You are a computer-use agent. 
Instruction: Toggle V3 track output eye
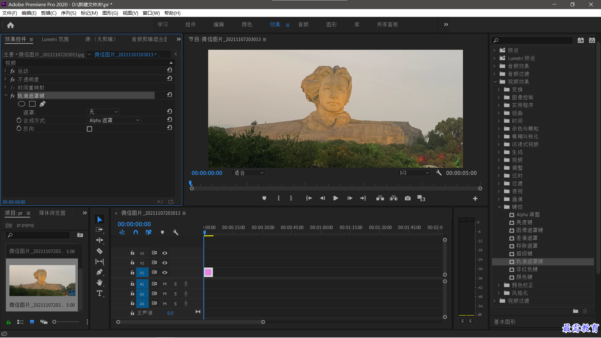[165, 253]
